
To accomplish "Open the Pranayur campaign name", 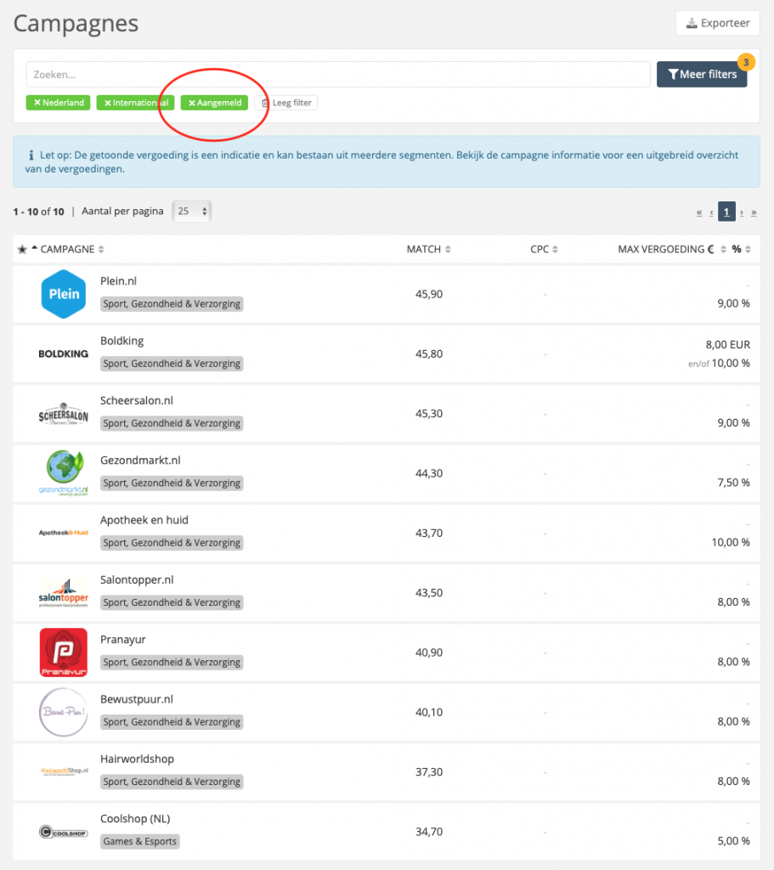I will (x=123, y=640).
